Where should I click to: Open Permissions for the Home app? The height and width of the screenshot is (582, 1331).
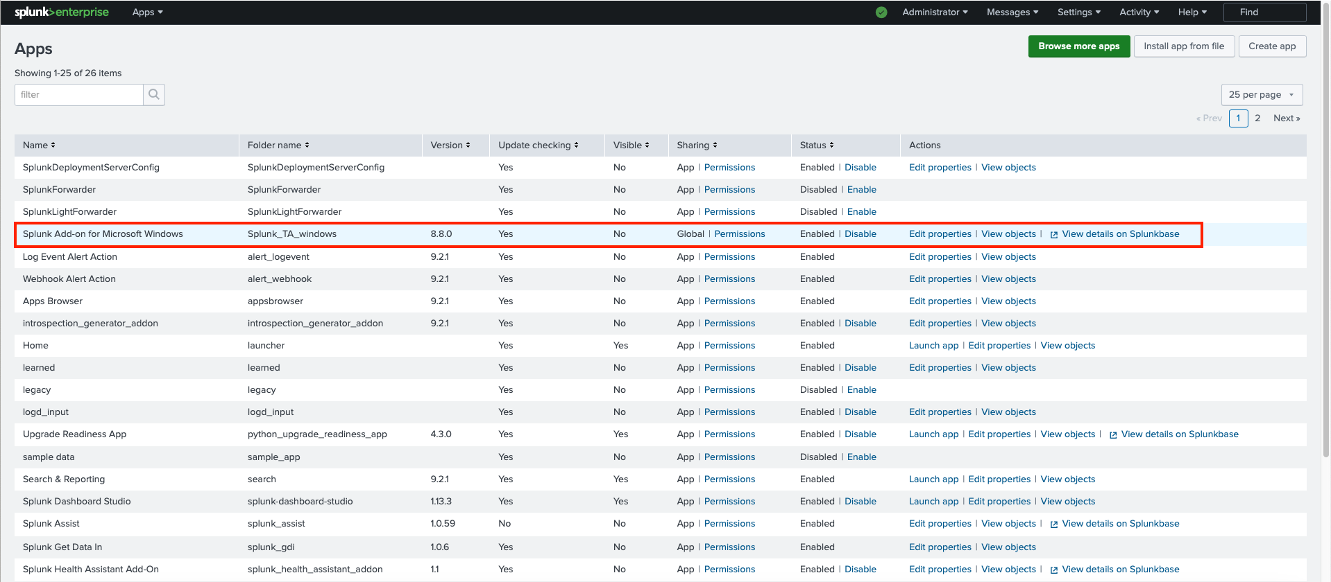tap(729, 345)
